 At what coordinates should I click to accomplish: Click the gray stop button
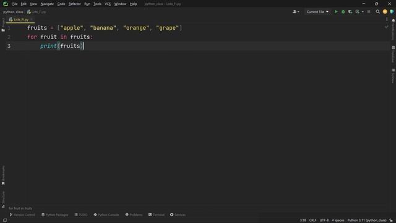(369, 12)
